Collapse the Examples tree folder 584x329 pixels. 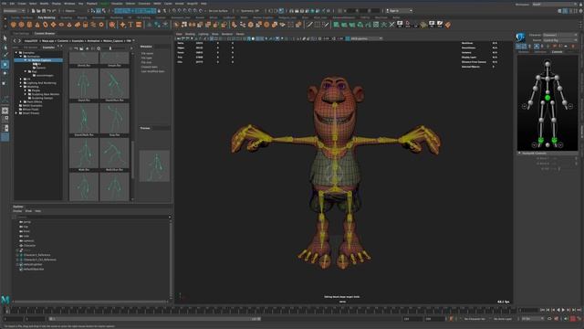(x=16, y=53)
